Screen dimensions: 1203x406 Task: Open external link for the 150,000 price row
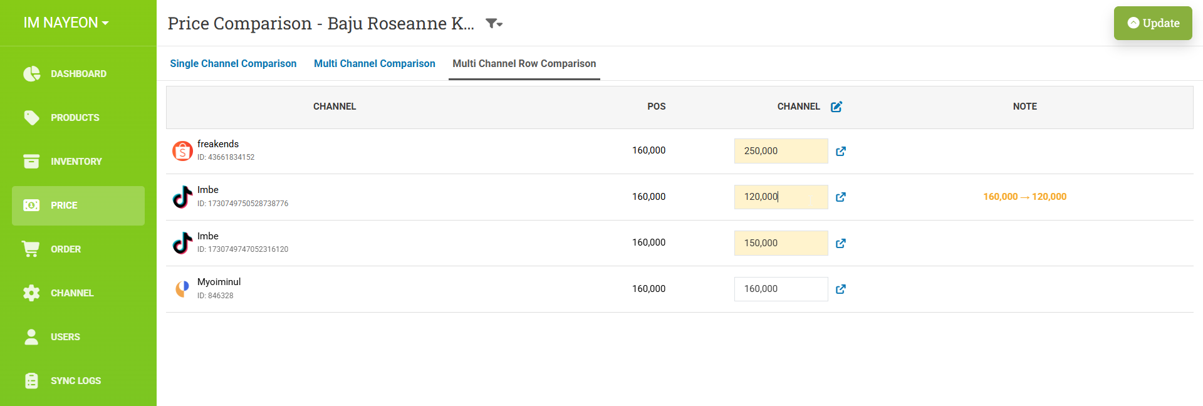point(841,243)
